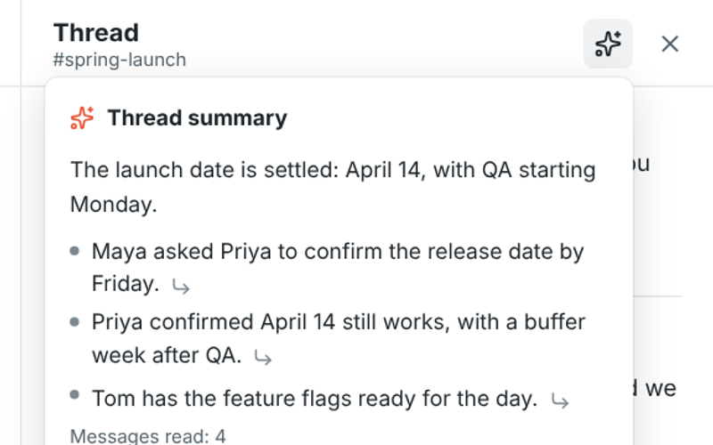Screen dimensions: 713x445
Task: Click the partially hidden "we" text behind summary
Action: tap(660, 389)
